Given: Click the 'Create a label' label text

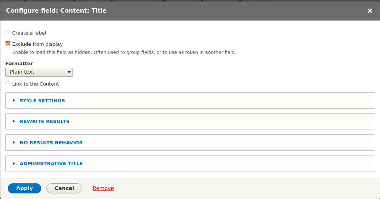Looking at the screenshot, I should [x=29, y=33].
